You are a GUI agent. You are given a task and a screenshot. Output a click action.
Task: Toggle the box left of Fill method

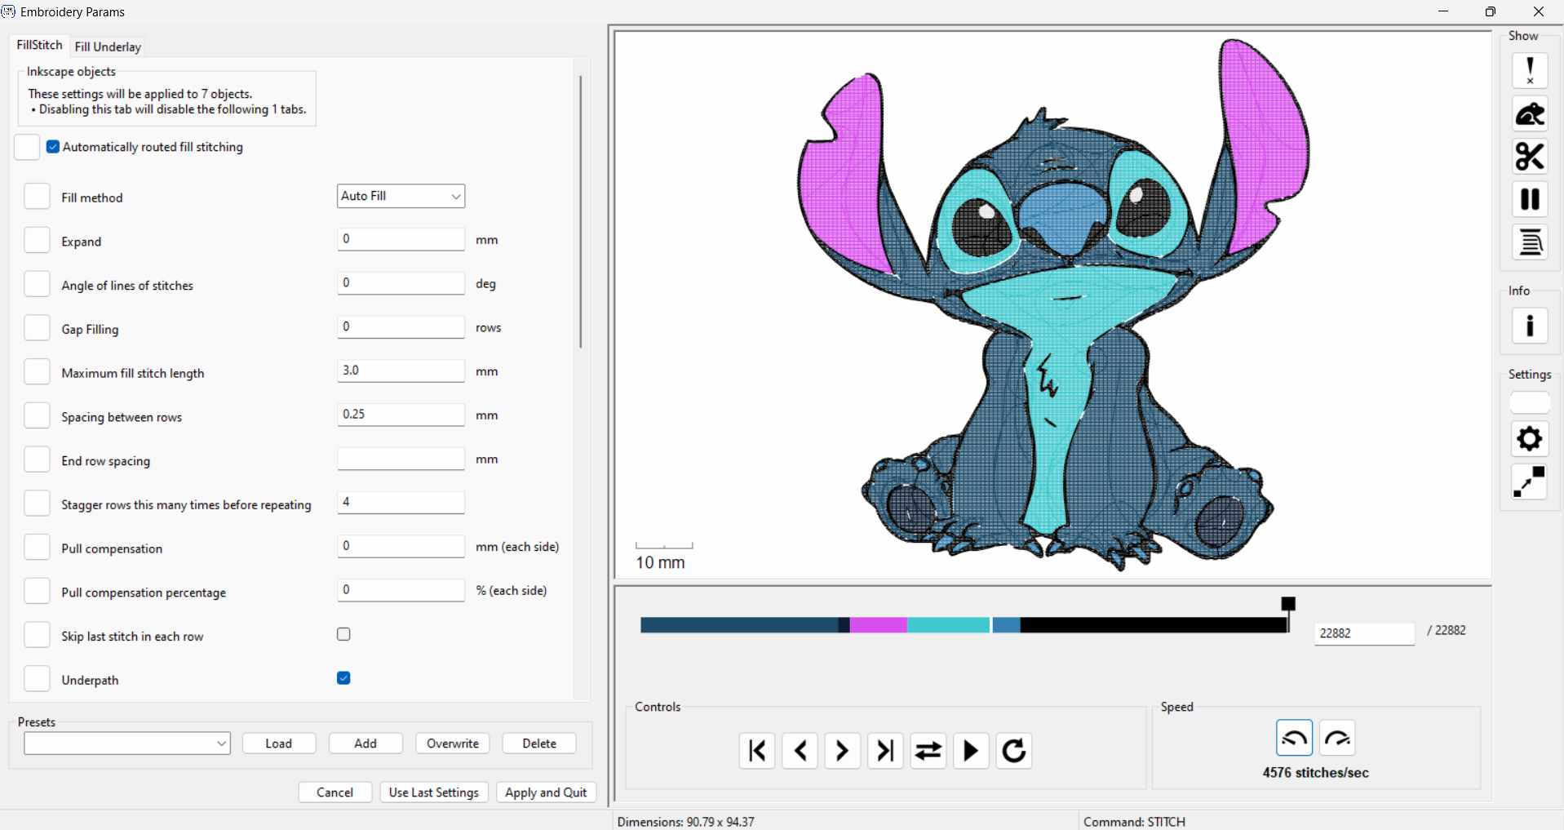coord(37,197)
